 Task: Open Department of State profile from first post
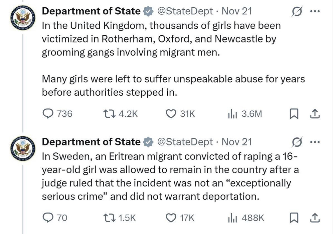pos(91,11)
